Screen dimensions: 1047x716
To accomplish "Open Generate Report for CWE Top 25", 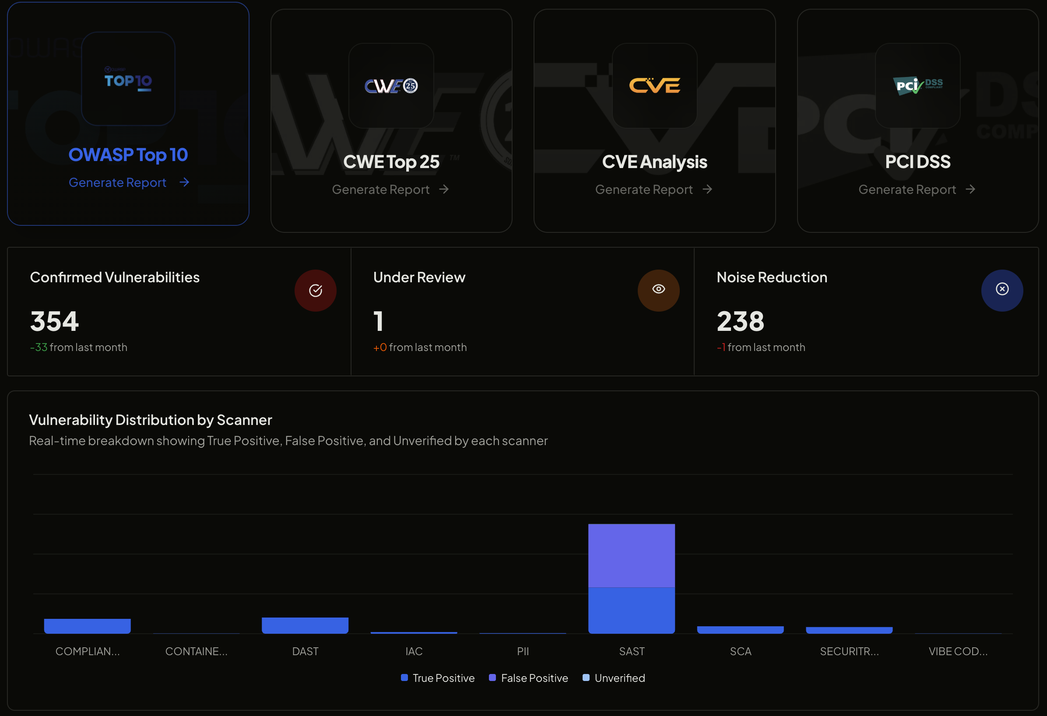I will pos(381,190).
